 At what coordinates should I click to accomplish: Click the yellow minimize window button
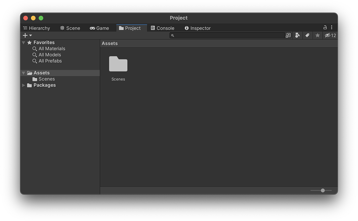click(x=33, y=18)
